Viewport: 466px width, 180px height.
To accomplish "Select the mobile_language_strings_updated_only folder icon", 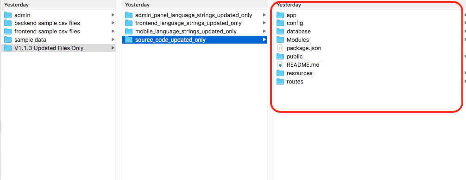I will tap(129, 31).
